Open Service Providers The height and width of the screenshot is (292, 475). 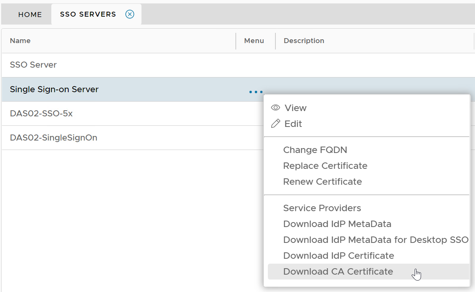pos(322,208)
